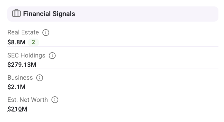Click the divider line below SEC Holdings row

[113, 69]
